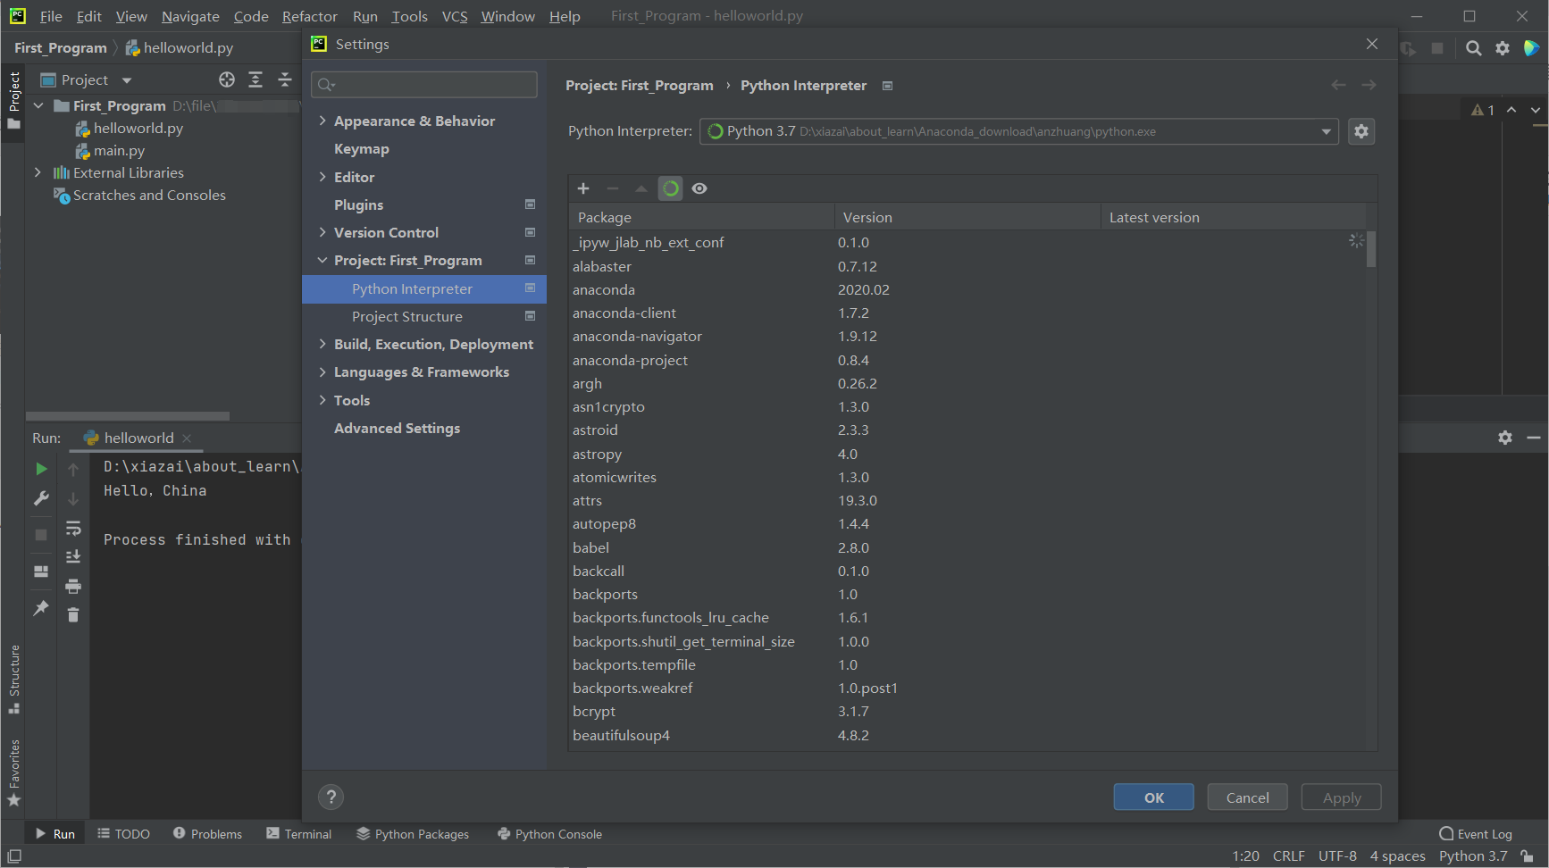The image size is (1549, 868).
Task: Expand Appearance & Behavior settings
Action: [322, 121]
